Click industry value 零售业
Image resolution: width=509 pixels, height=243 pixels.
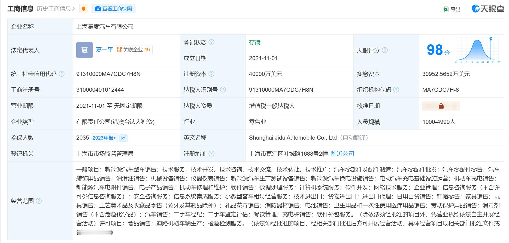point(257,122)
